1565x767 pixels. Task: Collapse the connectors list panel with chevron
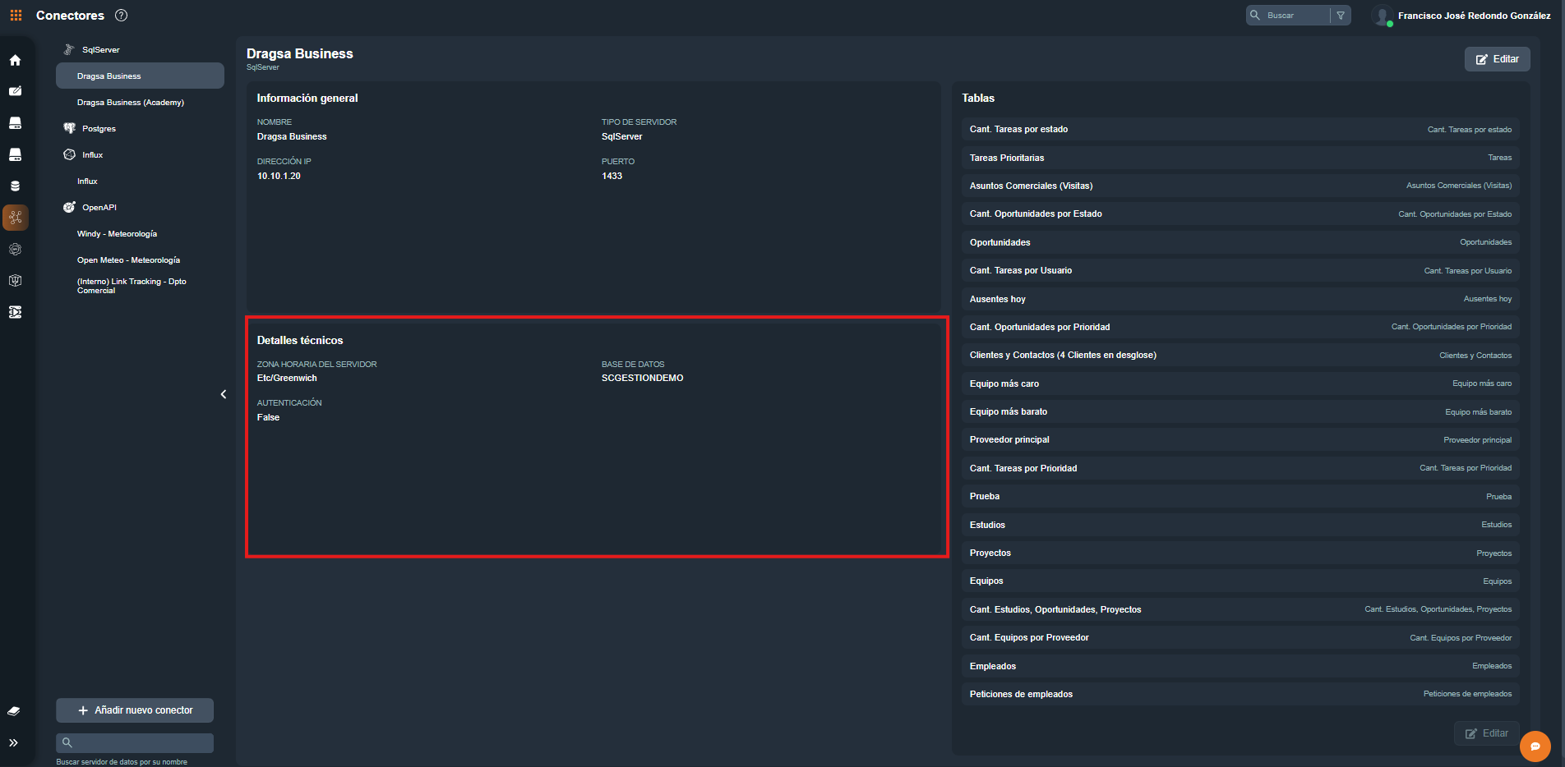tap(224, 394)
